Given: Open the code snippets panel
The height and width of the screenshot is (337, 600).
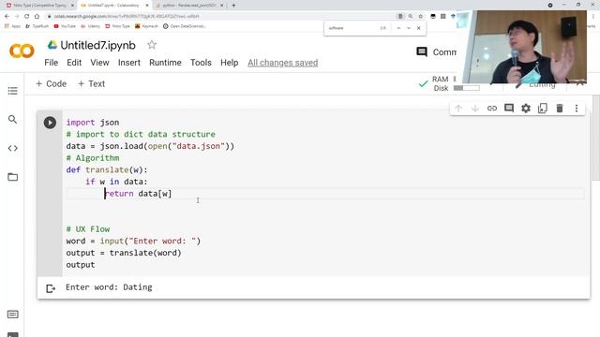Looking at the screenshot, I should tap(12, 148).
